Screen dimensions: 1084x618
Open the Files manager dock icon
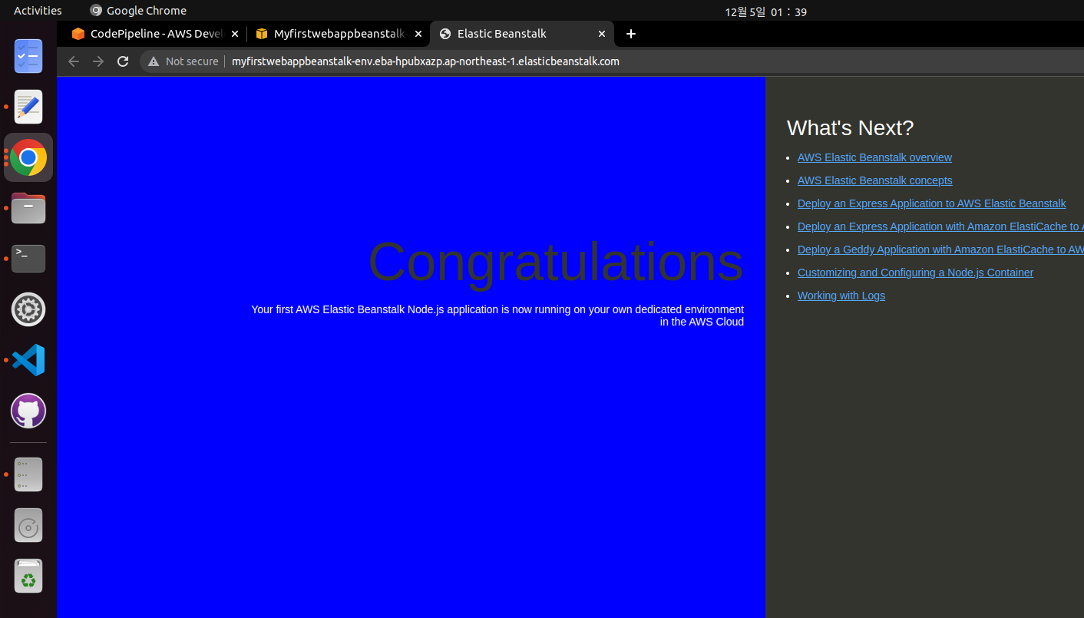28,208
